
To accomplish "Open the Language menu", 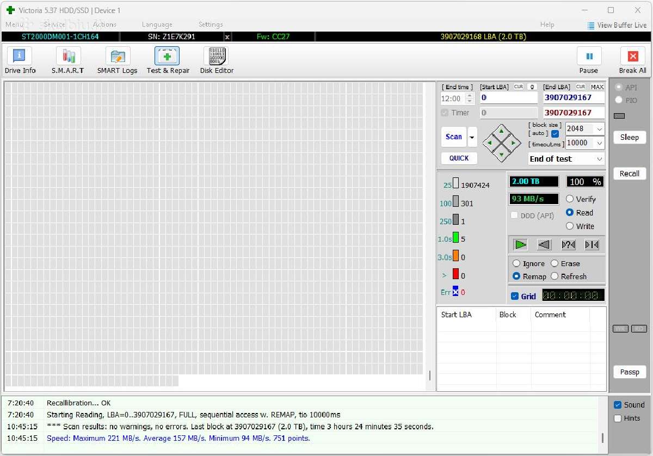I will pos(157,24).
